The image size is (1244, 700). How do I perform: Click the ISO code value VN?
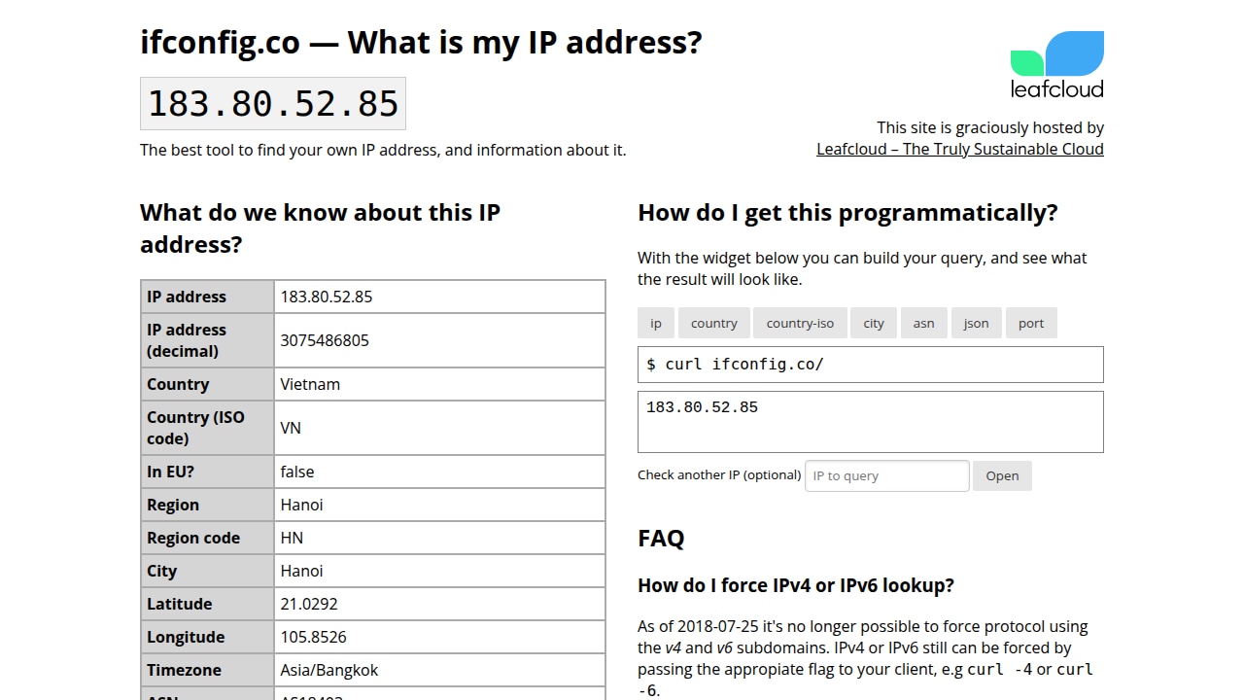tap(291, 428)
